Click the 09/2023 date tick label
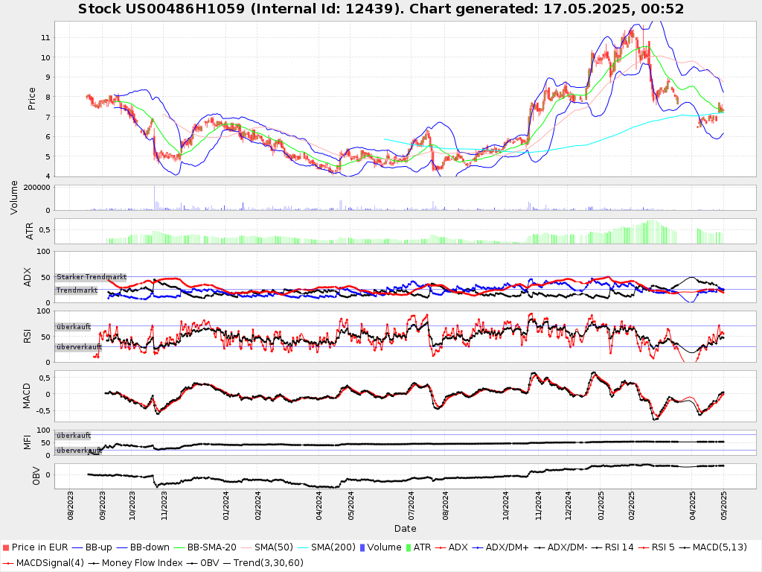The width and height of the screenshot is (762, 572). tap(102, 506)
